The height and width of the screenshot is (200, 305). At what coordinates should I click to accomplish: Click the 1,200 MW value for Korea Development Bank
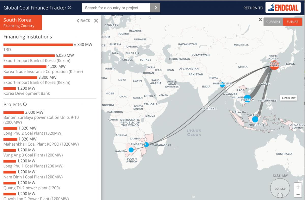click(x=26, y=88)
